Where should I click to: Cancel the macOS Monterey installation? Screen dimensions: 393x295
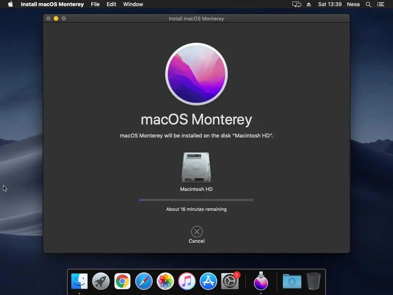(x=197, y=235)
